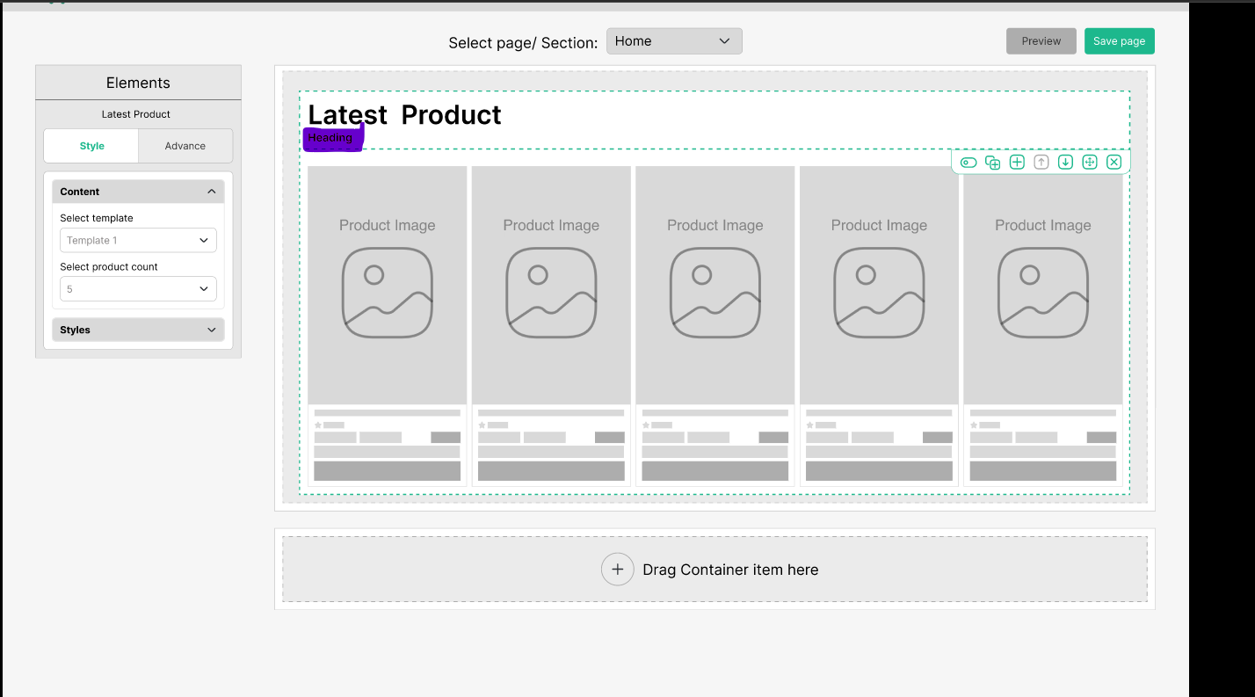Click the first product image placeholder
Screen dimensions: 1255x697
point(388,286)
